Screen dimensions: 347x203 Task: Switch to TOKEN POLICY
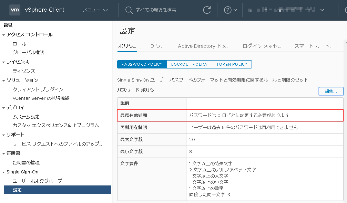(232, 64)
